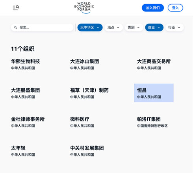Open the highlighted 恒昌 organization card
This screenshot has height=173, width=193.
click(x=154, y=93)
